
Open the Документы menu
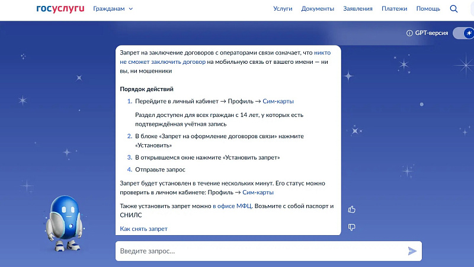click(318, 9)
